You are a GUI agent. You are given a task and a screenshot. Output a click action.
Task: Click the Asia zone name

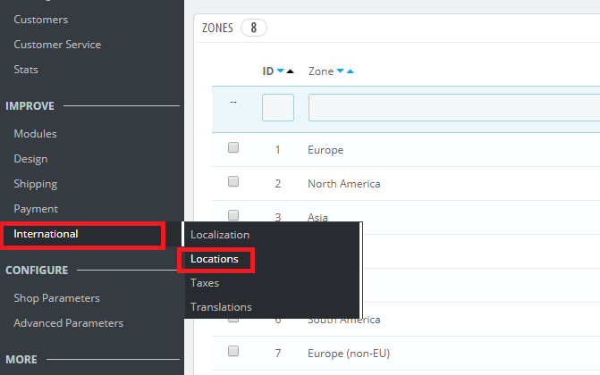pos(318,218)
